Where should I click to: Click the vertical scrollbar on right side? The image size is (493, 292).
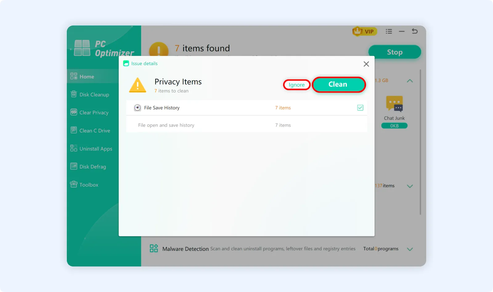pyautogui.click(x=420, y=142)
